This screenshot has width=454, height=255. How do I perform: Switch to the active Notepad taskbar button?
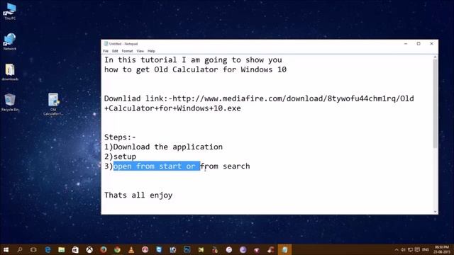[284, 250]
